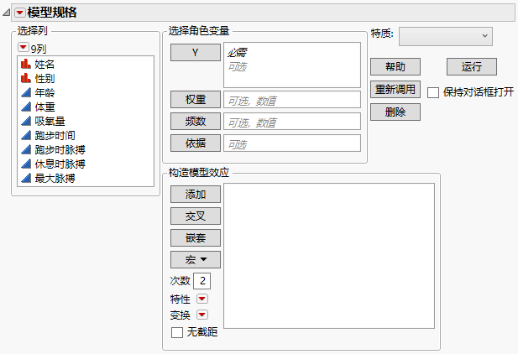Select the 年龄 column name

44,93
